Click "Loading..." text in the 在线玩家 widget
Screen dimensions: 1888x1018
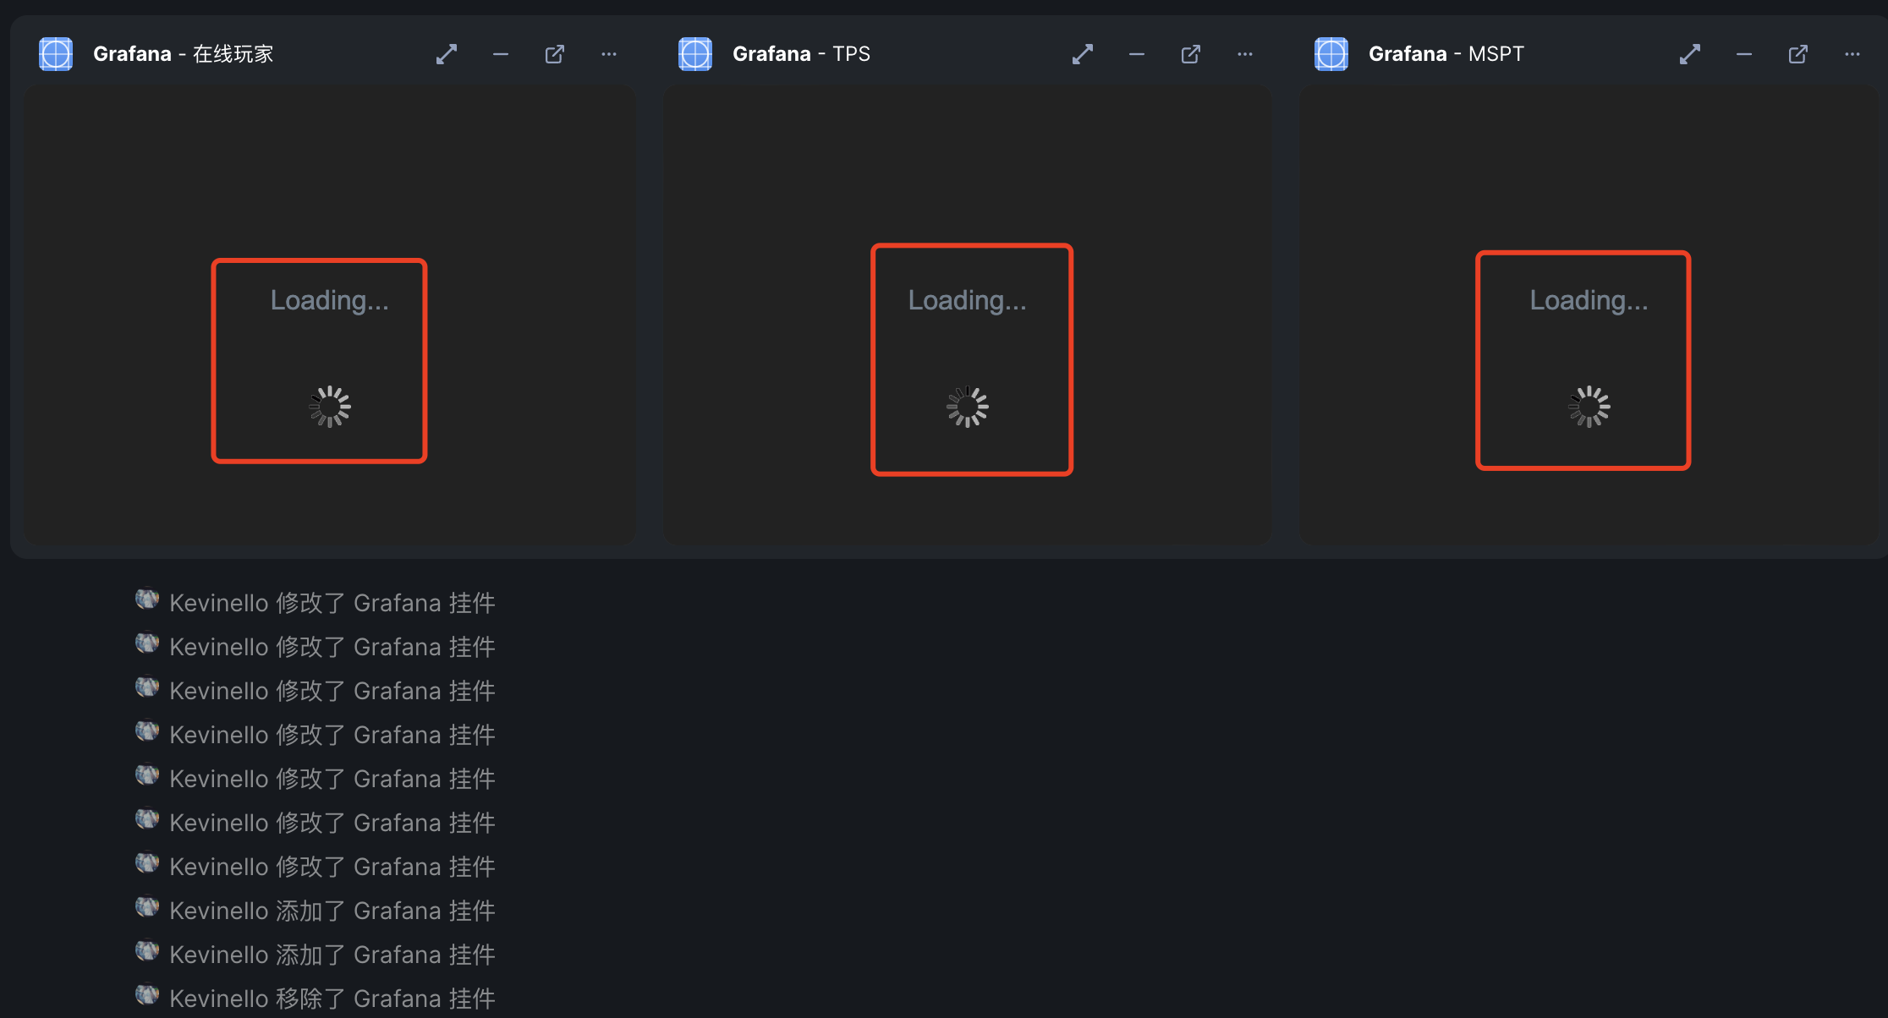(x=330, y=301)
